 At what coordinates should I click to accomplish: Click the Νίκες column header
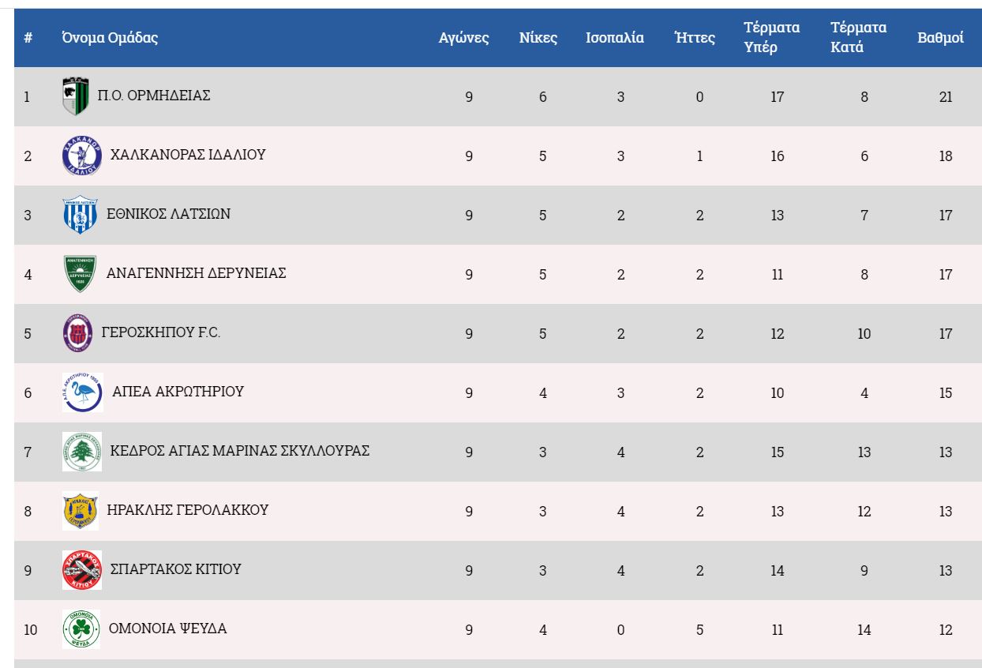[538, 38]
